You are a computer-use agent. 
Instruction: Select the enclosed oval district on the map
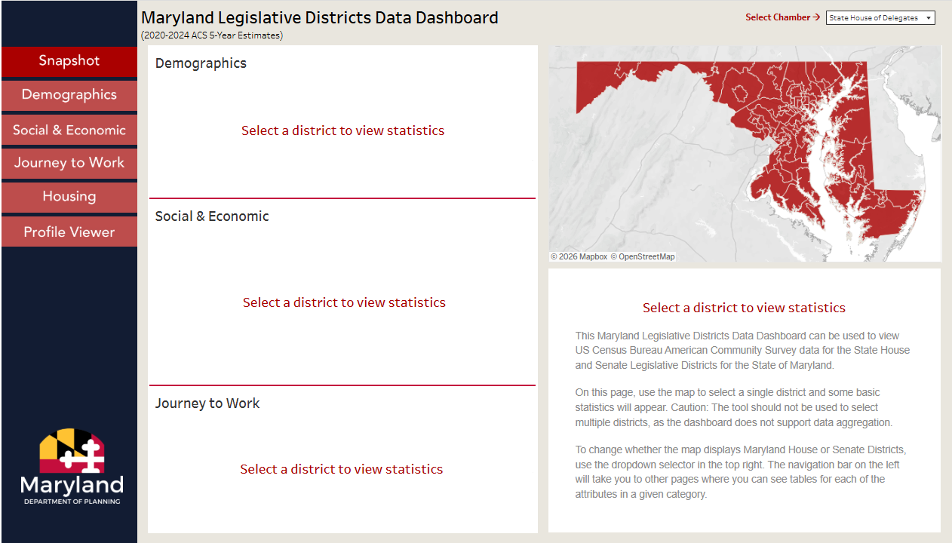click(x=739, y=93)
